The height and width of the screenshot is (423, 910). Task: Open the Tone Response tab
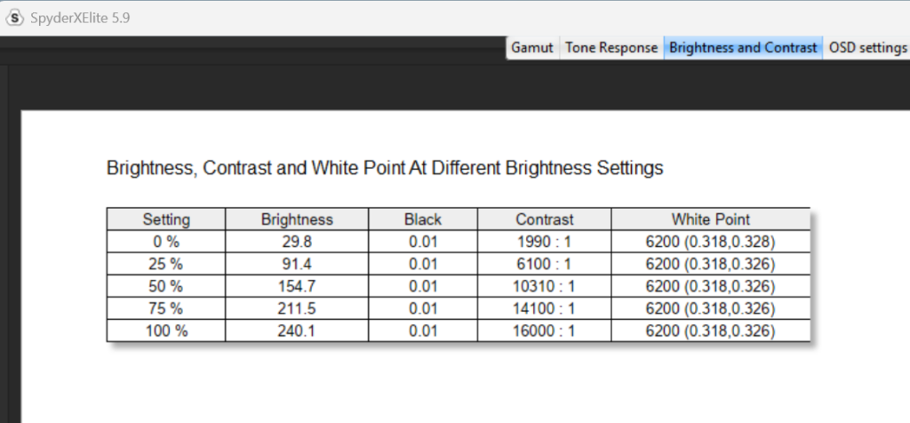pyautogui.click(x=611, y=48)
